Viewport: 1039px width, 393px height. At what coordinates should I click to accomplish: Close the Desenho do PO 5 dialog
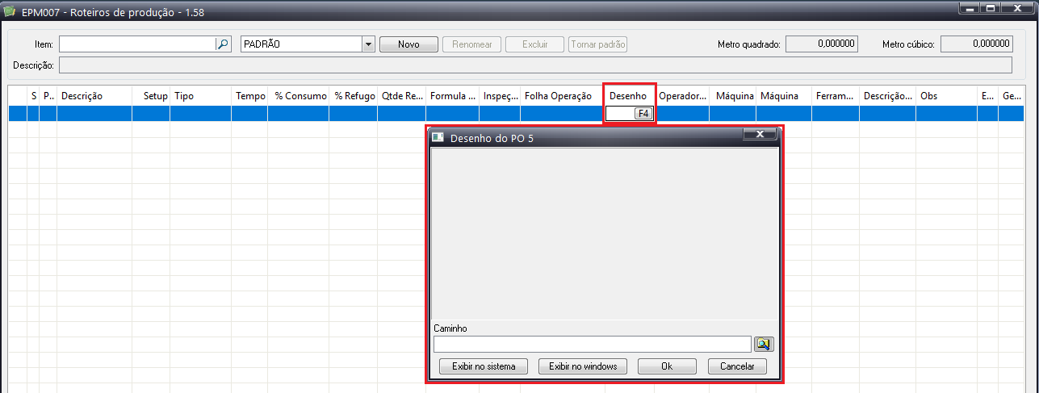pyautogui.click(x=760, y=135)
